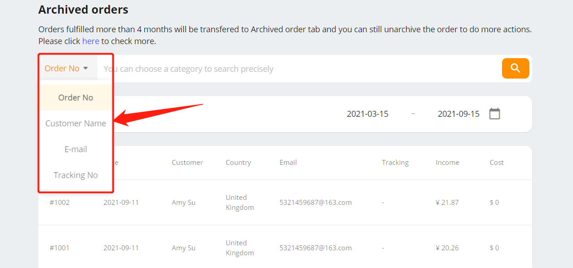Click the orange search magnifier button

pyautogui.click(x=515, y=68)
